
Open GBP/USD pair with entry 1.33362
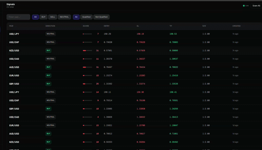tap(14, 84)
